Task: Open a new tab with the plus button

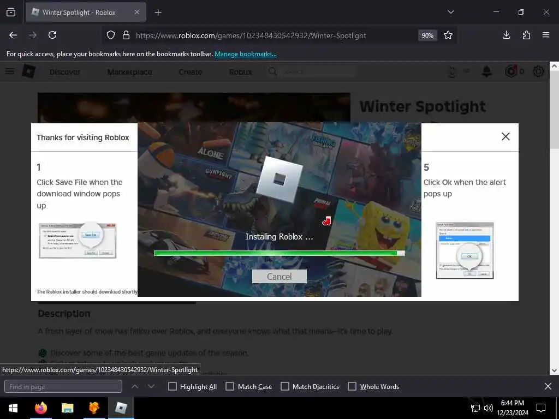Action: click(158, 13)
